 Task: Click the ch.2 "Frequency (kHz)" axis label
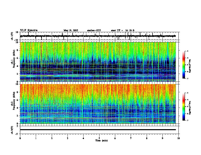click(x=14, y=101)
